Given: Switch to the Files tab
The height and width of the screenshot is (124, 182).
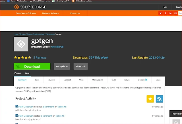Looking at the screenshot, I should (37, 80).
